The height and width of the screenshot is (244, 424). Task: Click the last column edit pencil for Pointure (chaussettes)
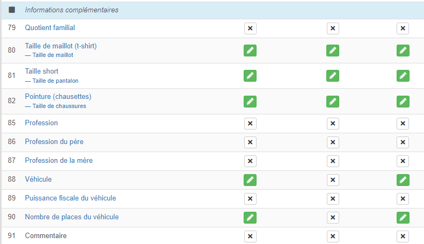(x=403, y=101)
